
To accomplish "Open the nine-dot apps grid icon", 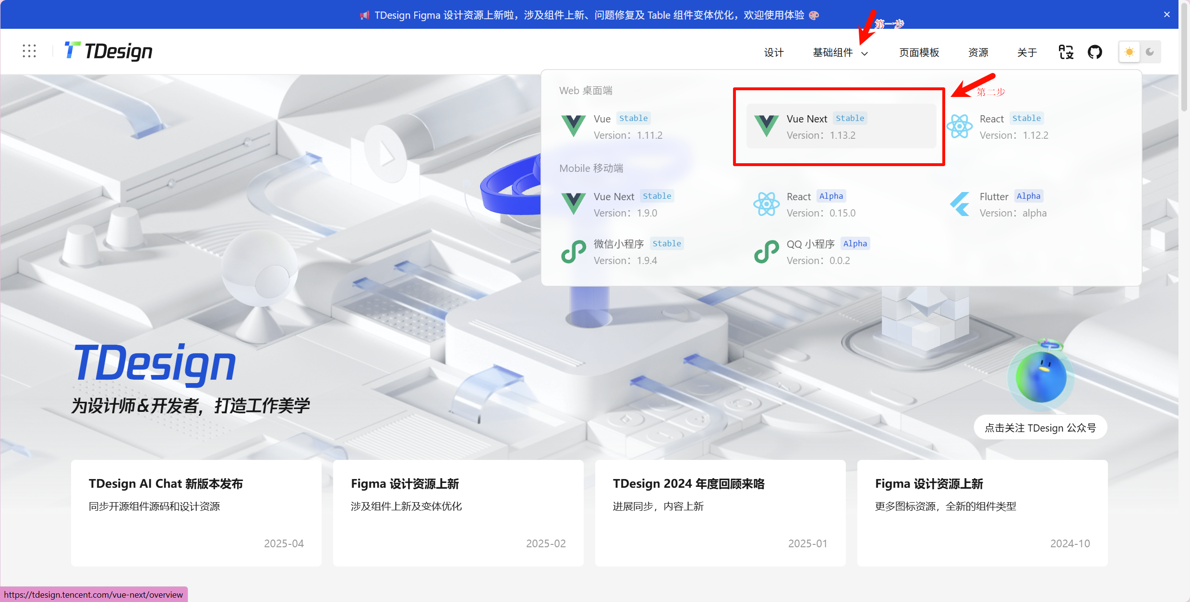I will 29,51.
